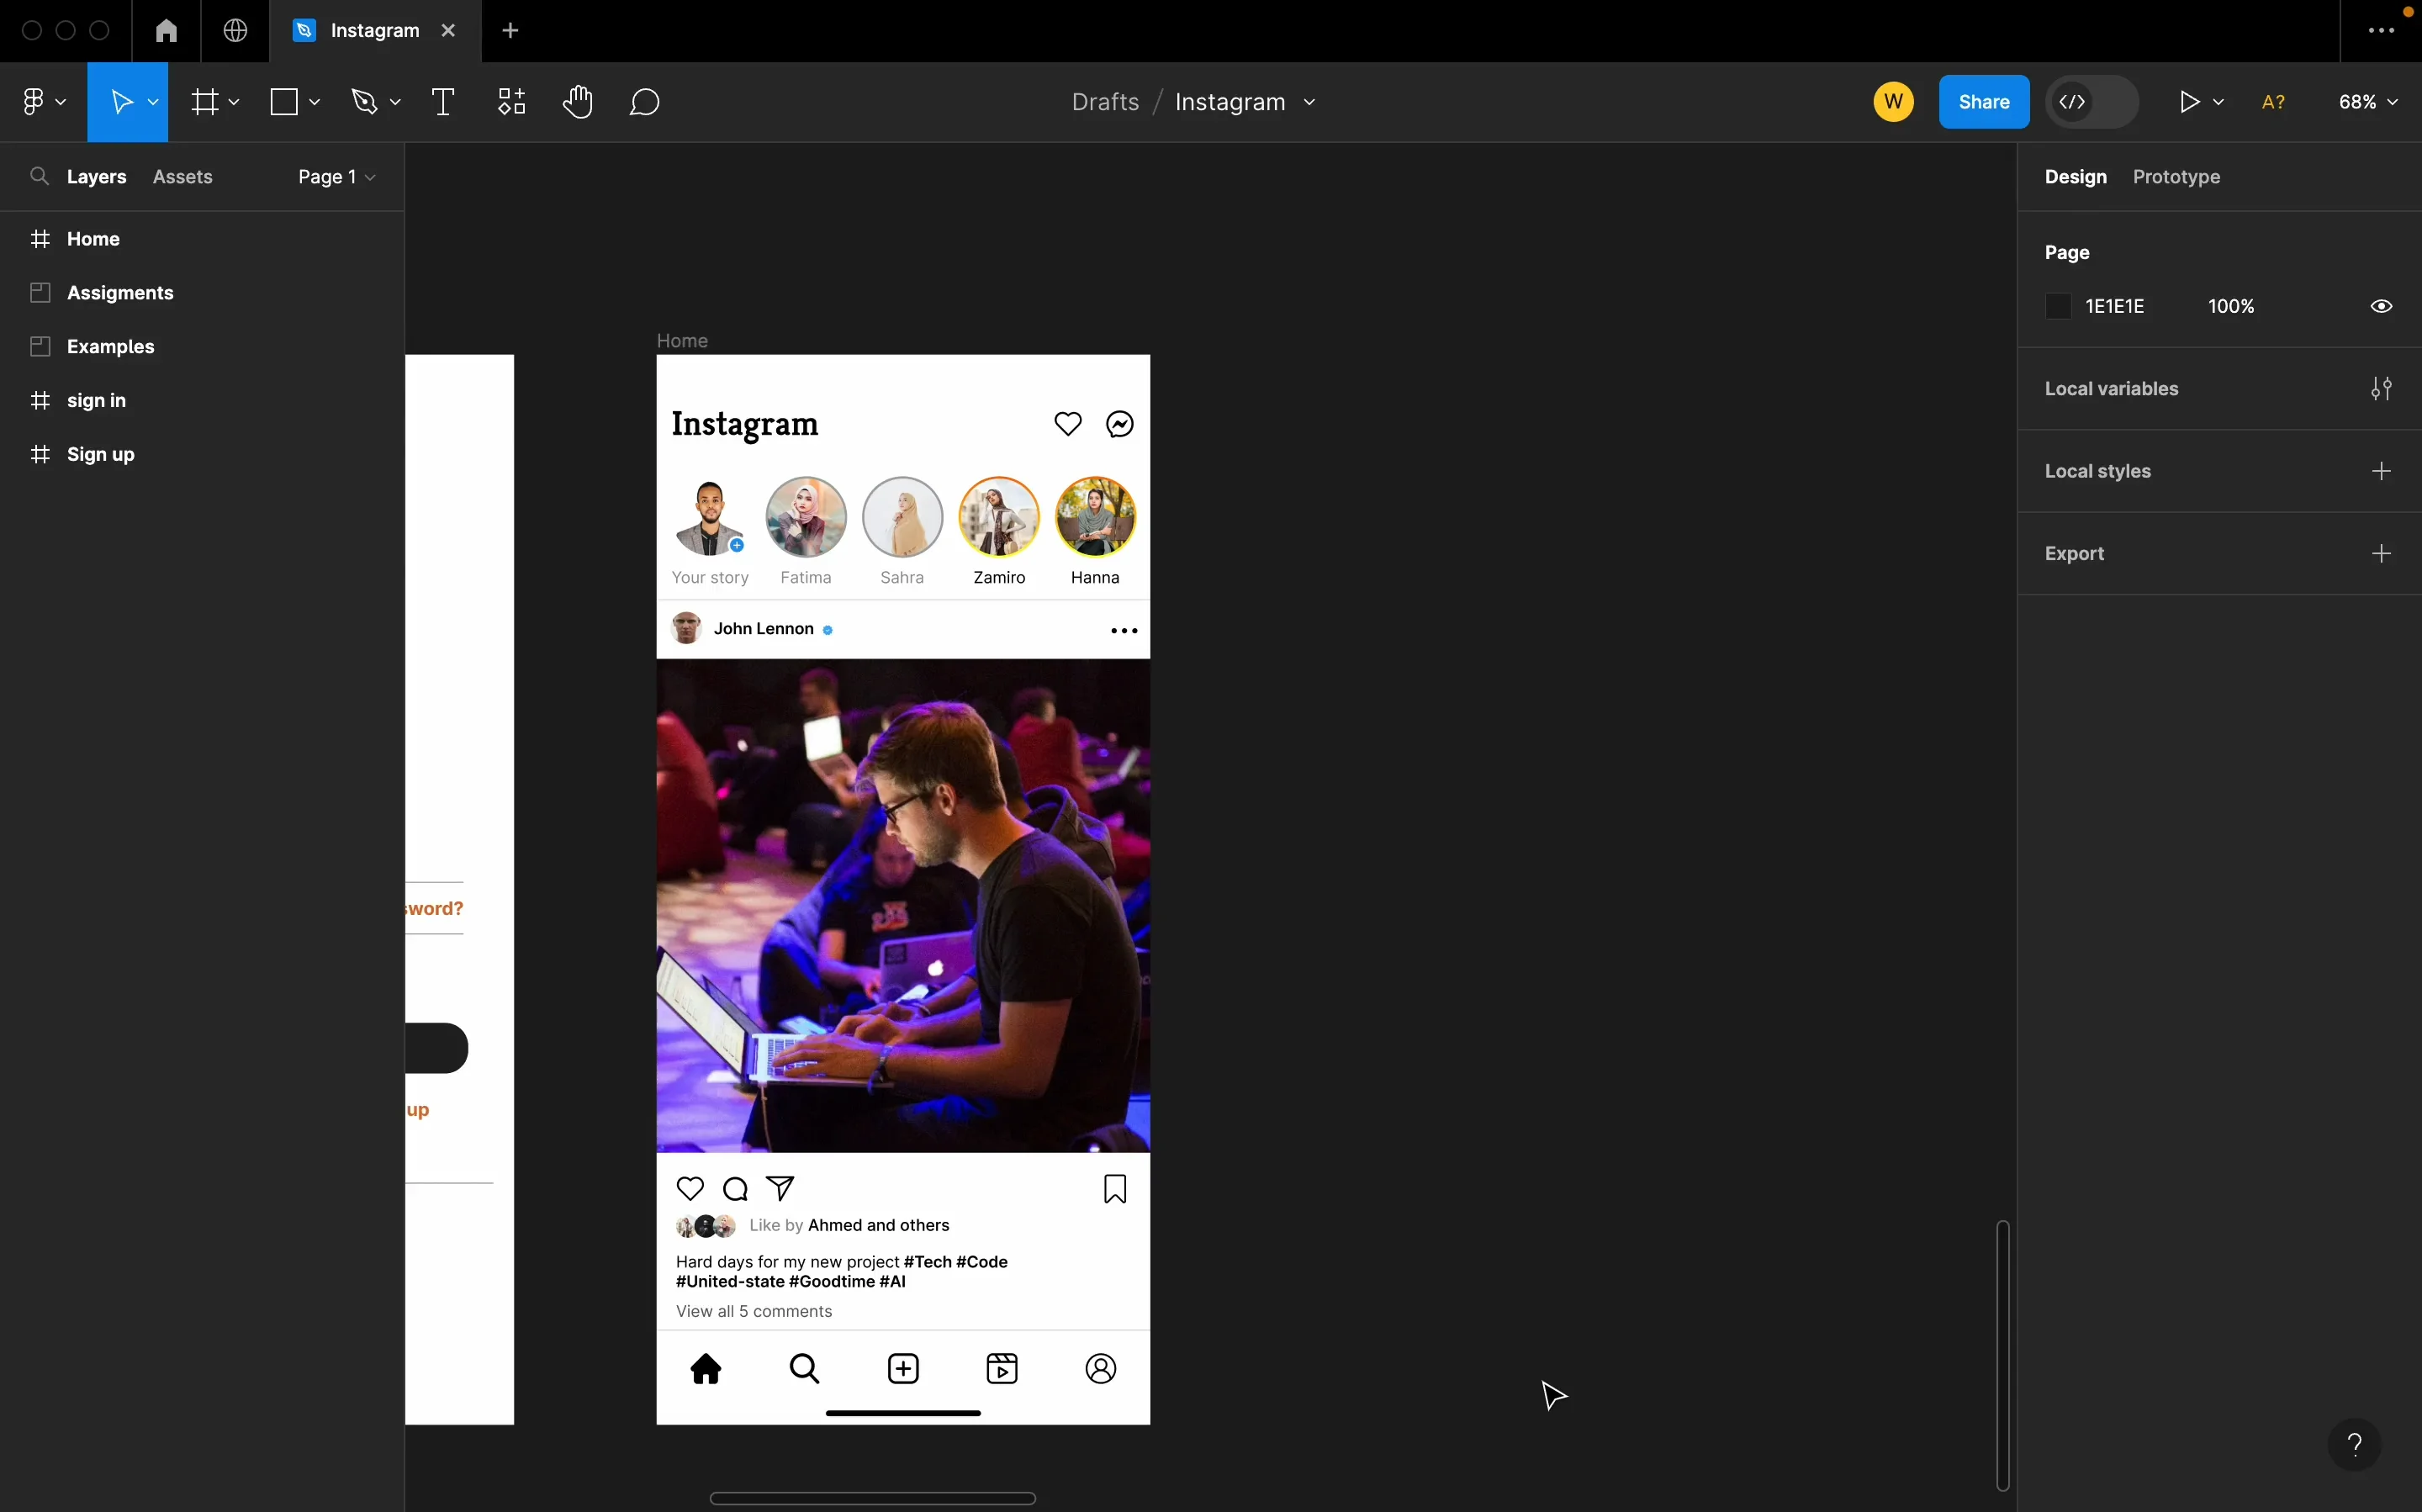Image resolution: width=2422 pixels, height=1512 pixels.
Task: Open the 68% zoom dropdown
Action: point(2366,101)
